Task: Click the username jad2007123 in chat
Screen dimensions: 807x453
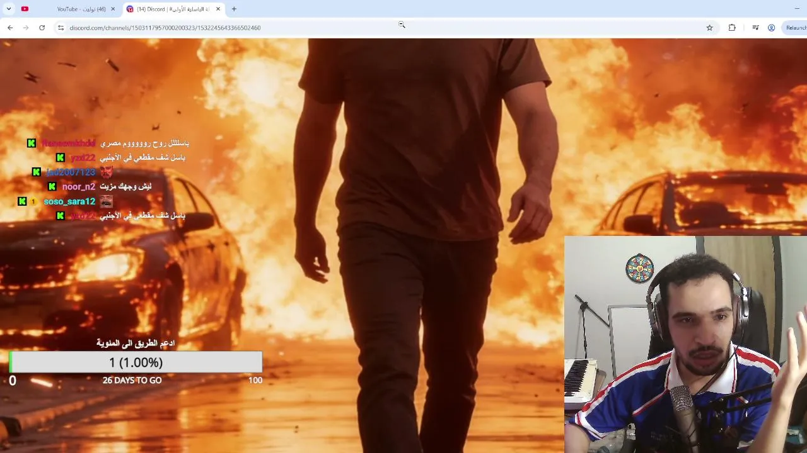Action: pyautogui.click(x=71, y=172)
